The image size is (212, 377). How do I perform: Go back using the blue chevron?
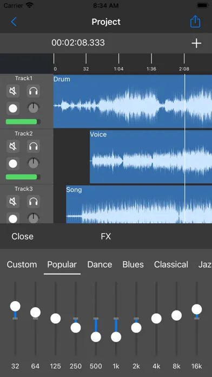point(14,22)
